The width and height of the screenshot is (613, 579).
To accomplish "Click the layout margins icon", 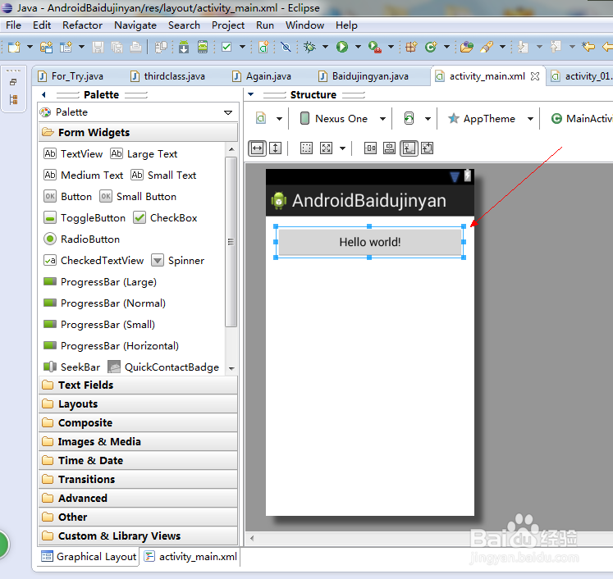I will (x=370, y=148).
